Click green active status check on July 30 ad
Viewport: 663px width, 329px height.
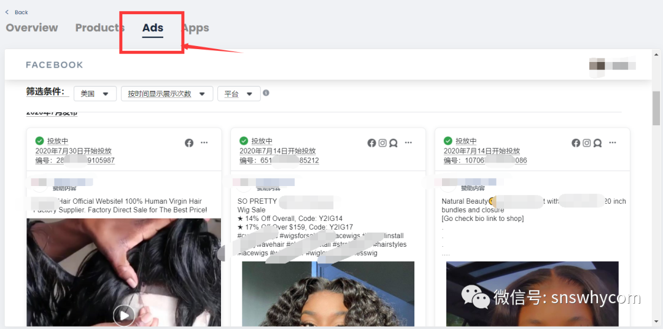pos(40,141)
